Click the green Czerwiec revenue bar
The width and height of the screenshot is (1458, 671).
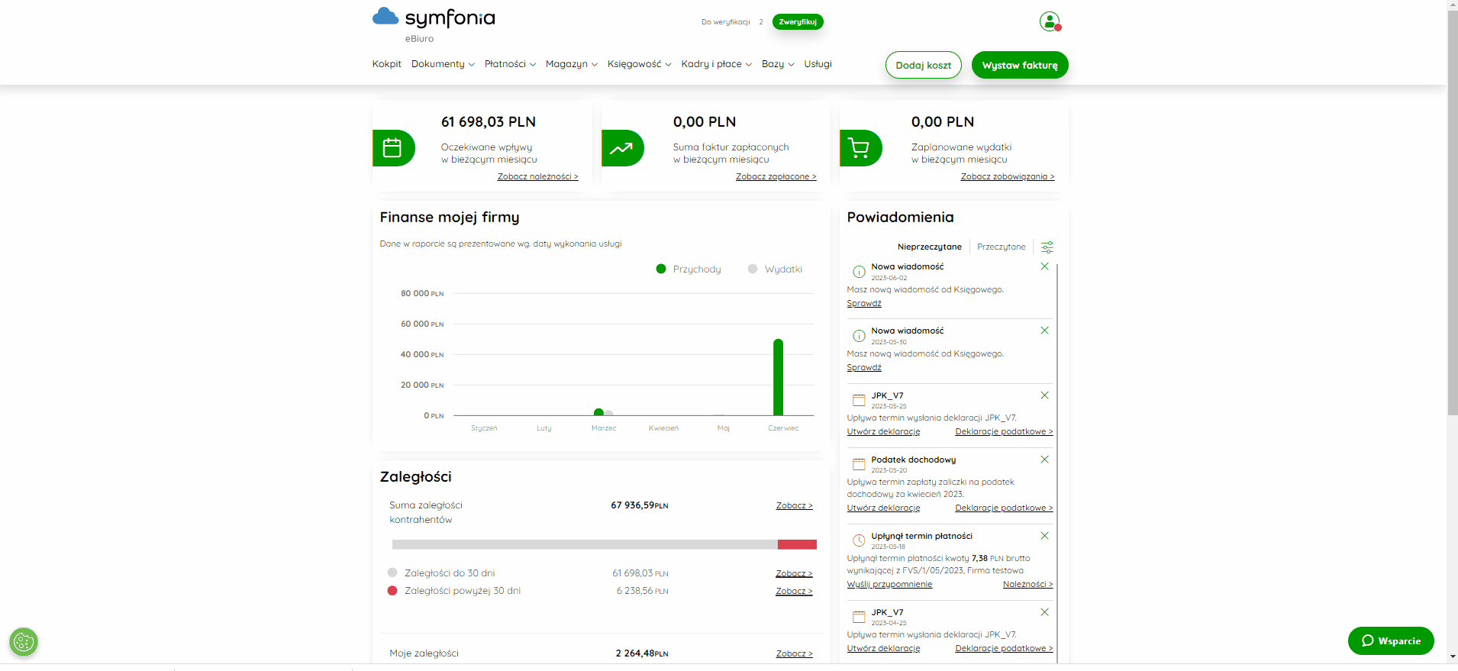pyautogui.click(x=778, y=377)
